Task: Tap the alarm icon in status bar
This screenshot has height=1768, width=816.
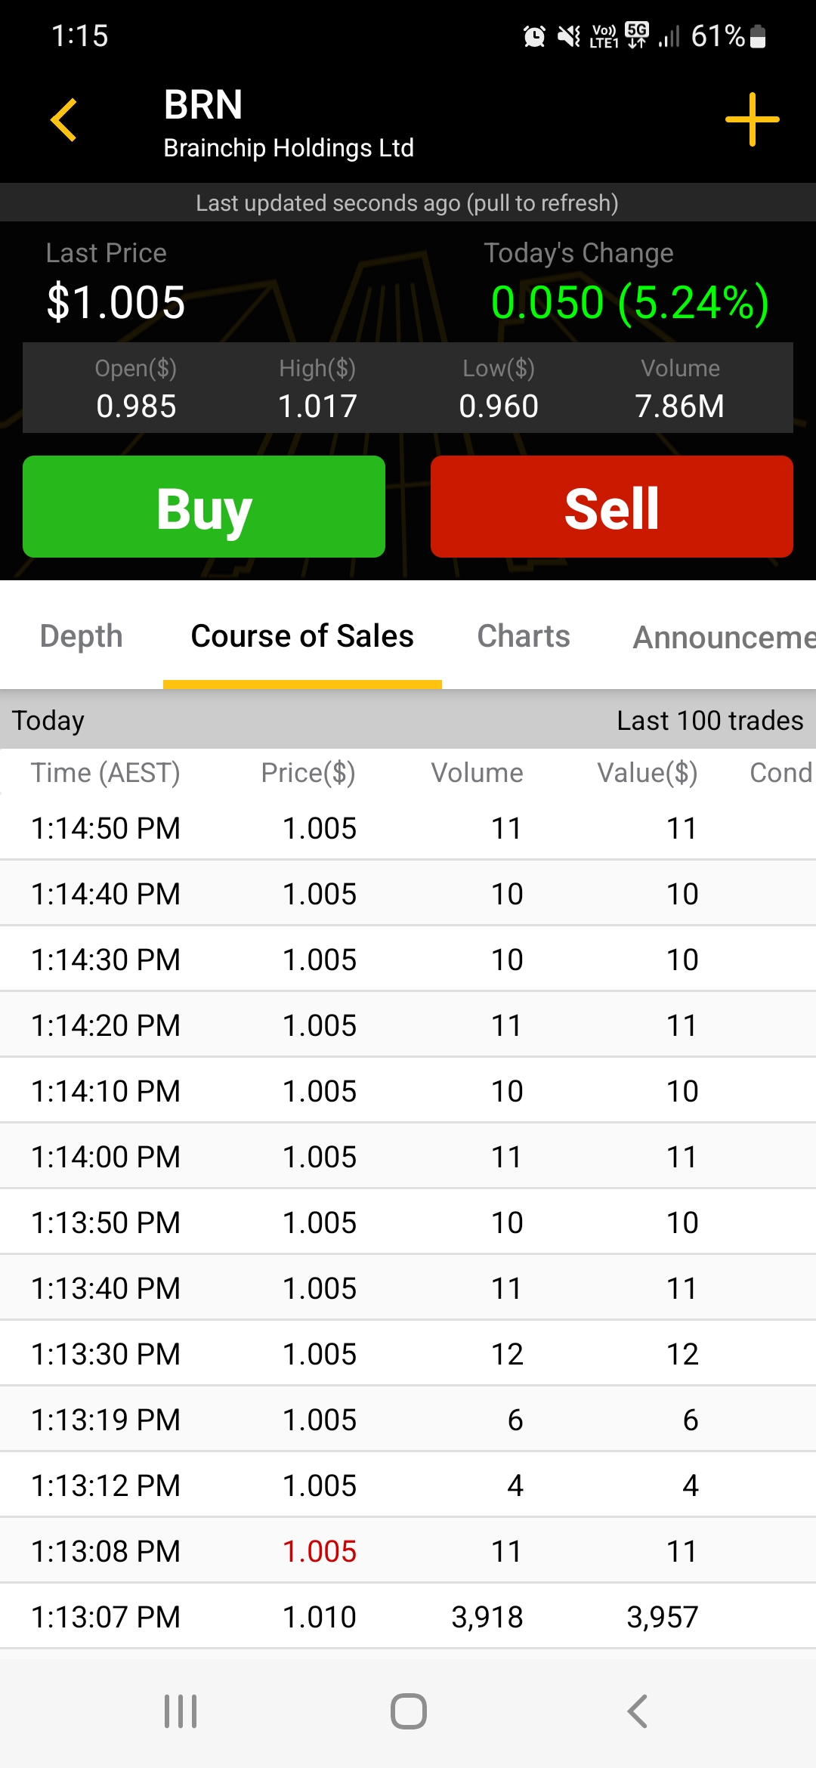Action: [x=534, y=36]
